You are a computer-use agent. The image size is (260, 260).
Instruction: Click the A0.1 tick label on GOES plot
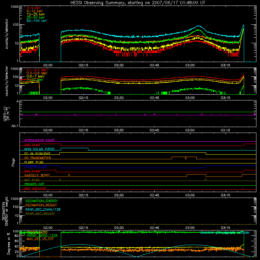pyautogui.click(x=15, y=126)
